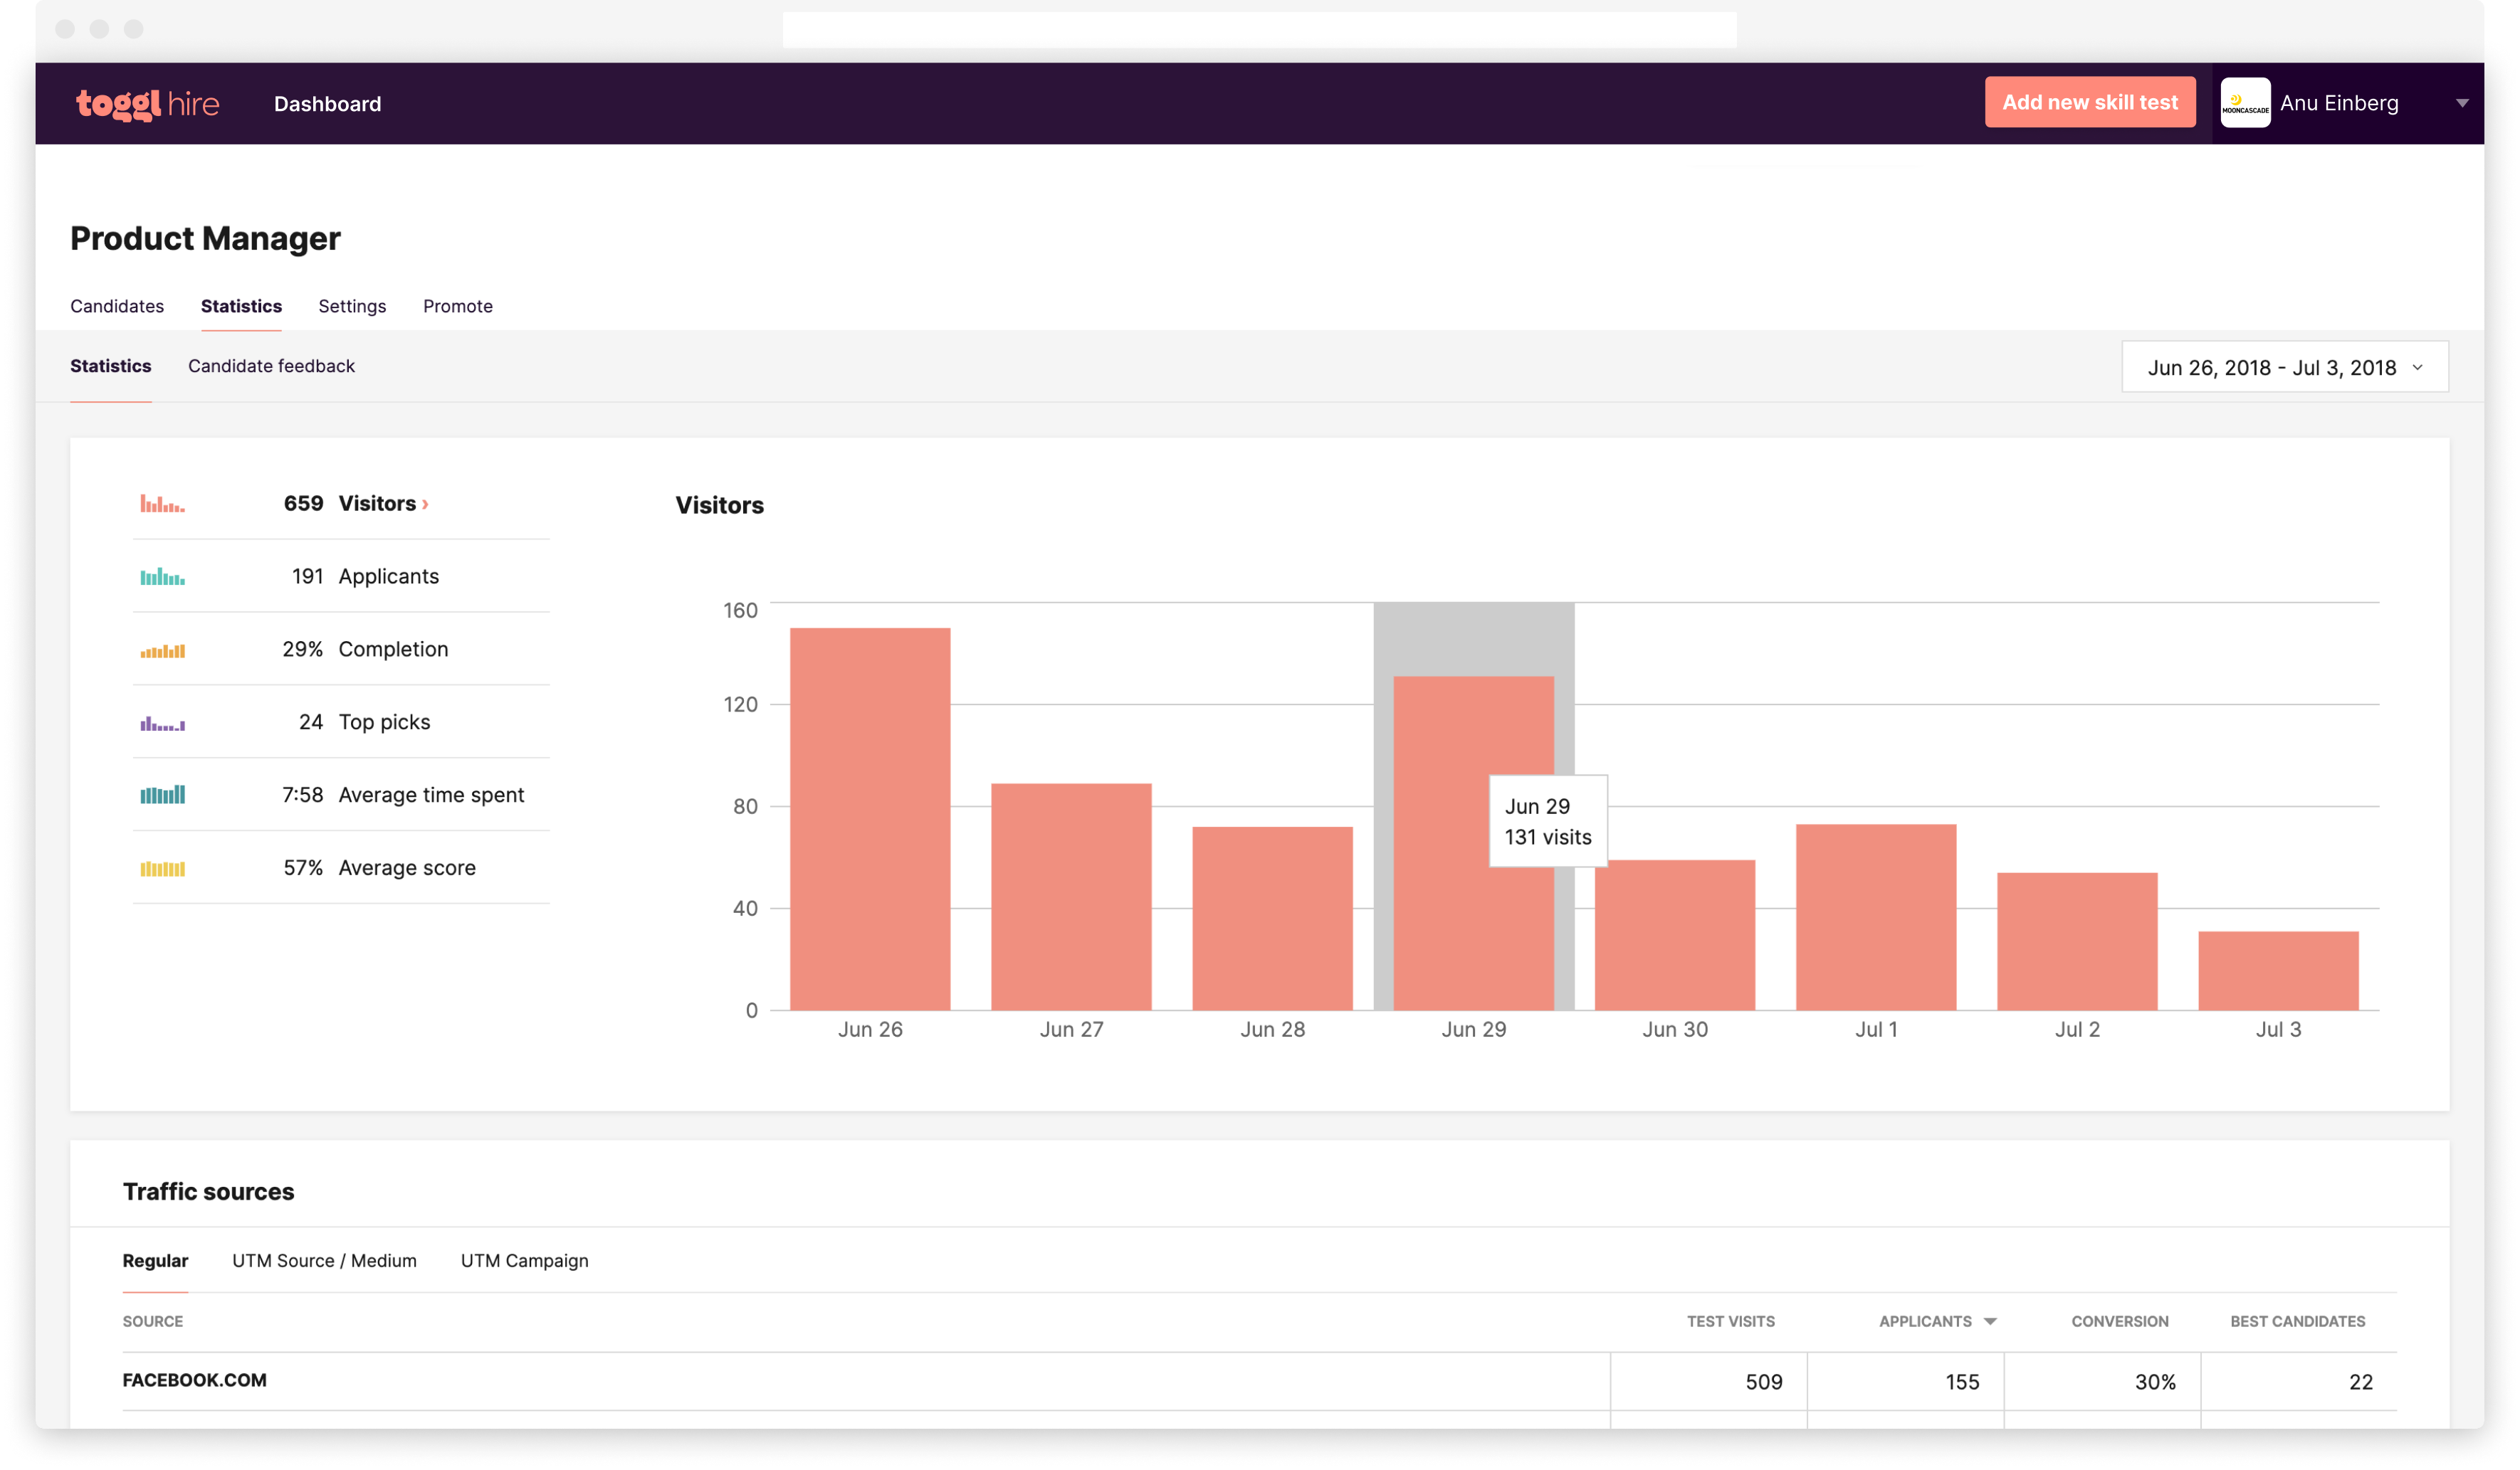
Task: Click the teal Applicants chart icon
Action: point(163,576)
